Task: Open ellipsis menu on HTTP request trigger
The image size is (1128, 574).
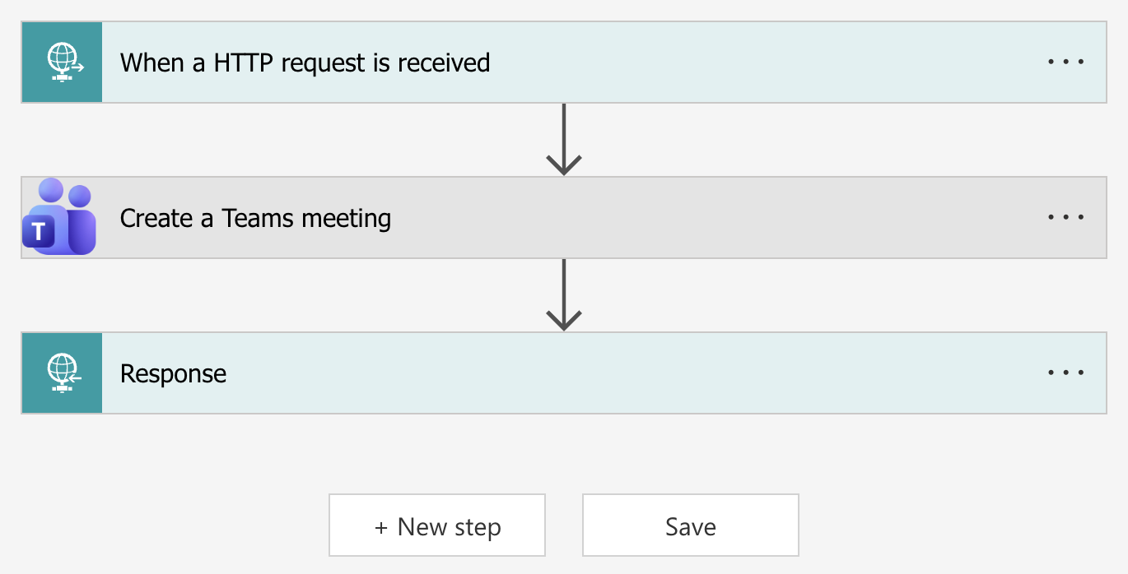Action: click(1065, 62)
